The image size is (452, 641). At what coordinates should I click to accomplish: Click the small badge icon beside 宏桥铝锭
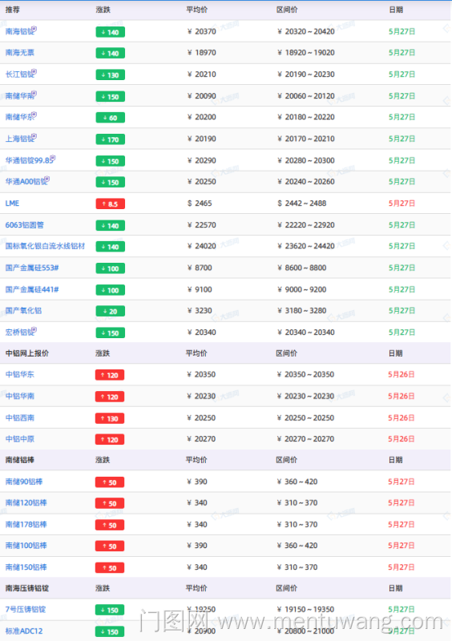[x=34, y=330]
